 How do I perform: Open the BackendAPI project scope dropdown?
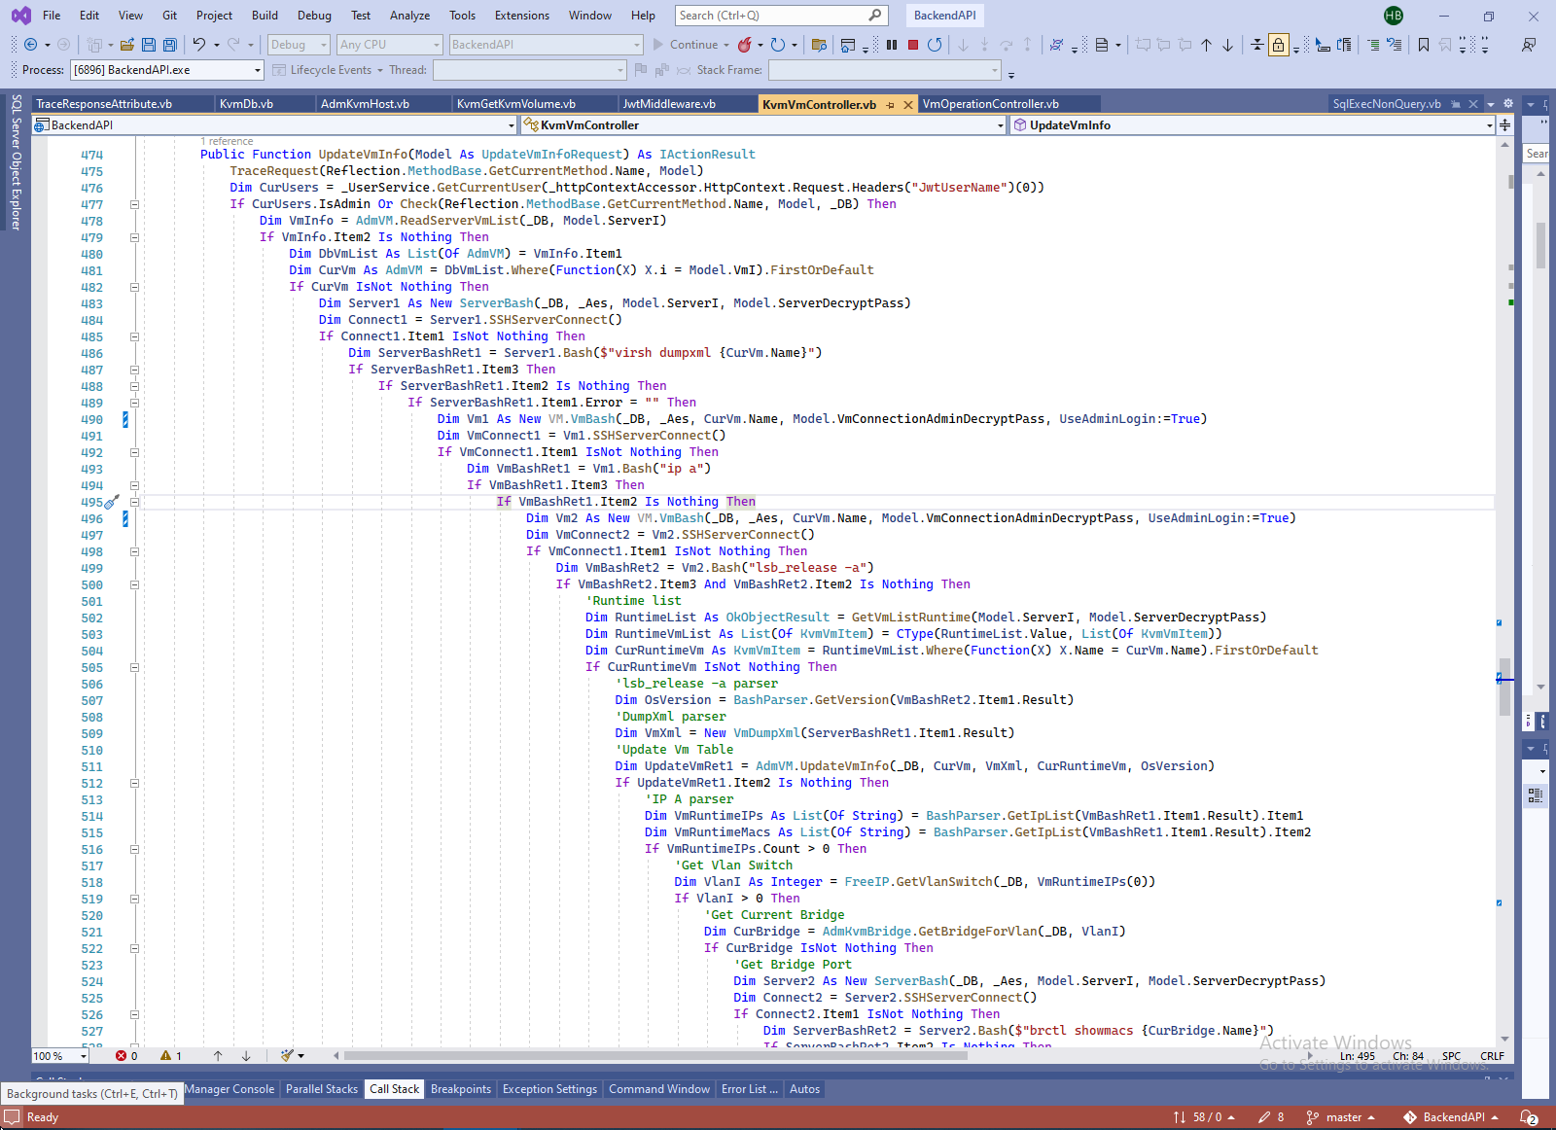[x=275, y=125]
